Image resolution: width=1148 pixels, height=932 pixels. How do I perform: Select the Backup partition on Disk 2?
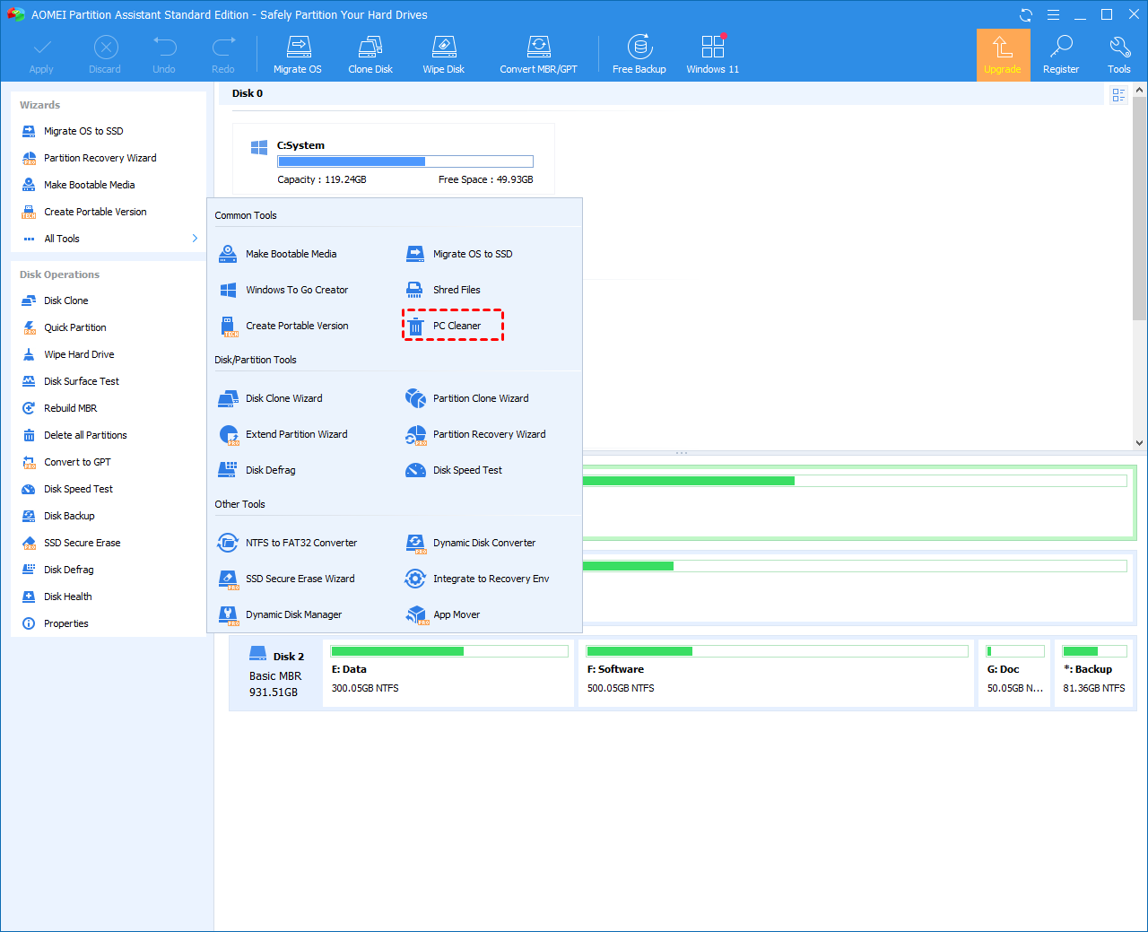click(x=1095, y=673)
